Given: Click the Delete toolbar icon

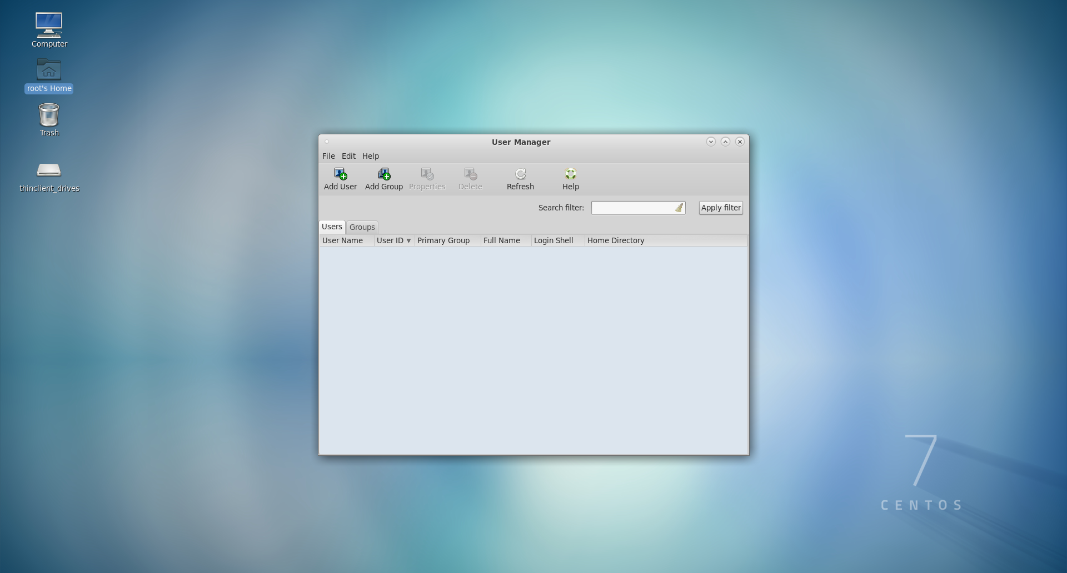Looking at the screenshot, I should (x=470, y=179).
